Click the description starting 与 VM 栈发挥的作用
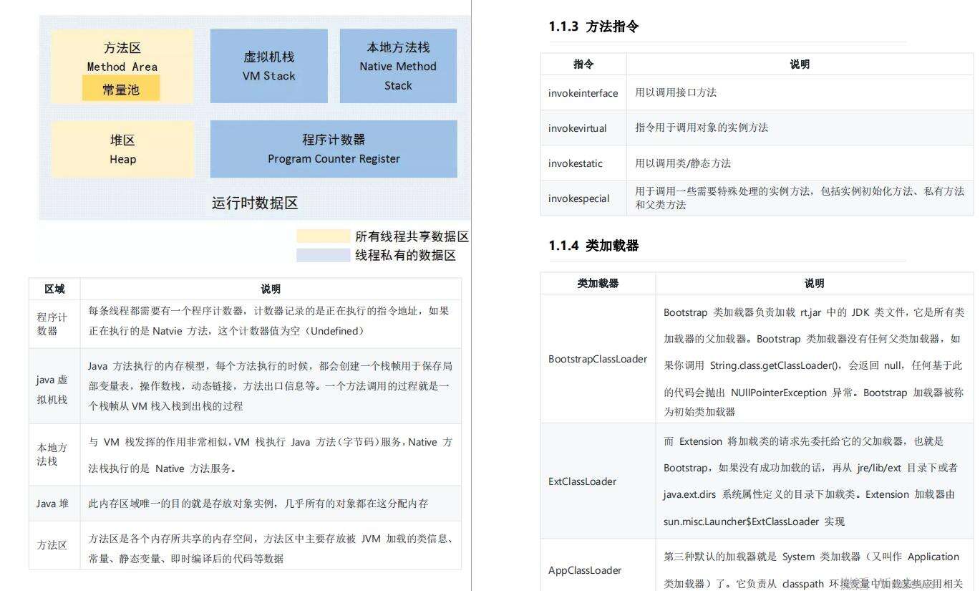 coord(270,455)
